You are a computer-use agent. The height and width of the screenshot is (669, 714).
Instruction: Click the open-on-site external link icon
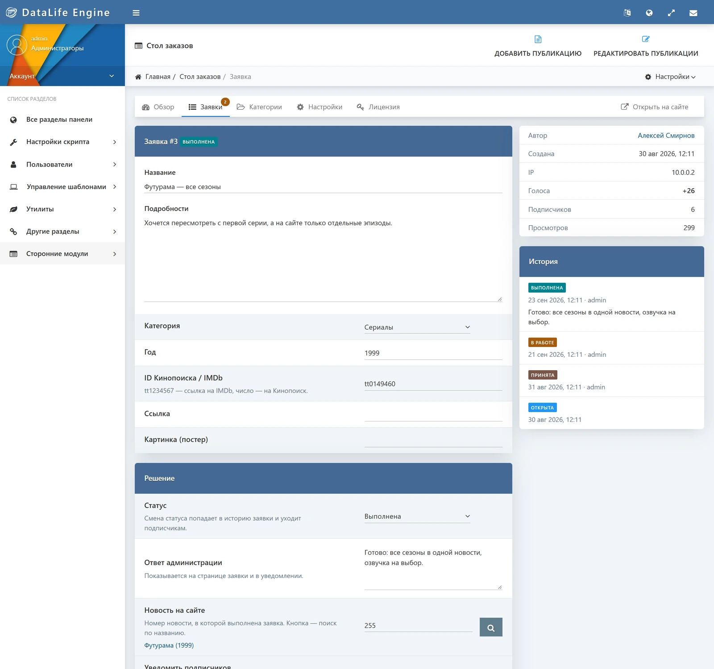pos(625,107)
